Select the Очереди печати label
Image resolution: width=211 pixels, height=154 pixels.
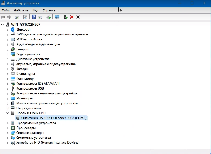pos(29,108)
